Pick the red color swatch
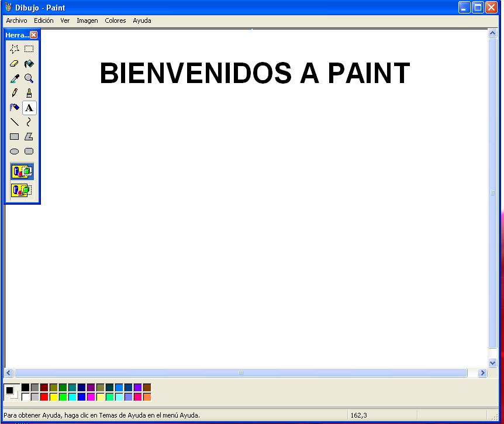Screen dimensions: 504x424 pyautogui.click(x=43, y=396)
